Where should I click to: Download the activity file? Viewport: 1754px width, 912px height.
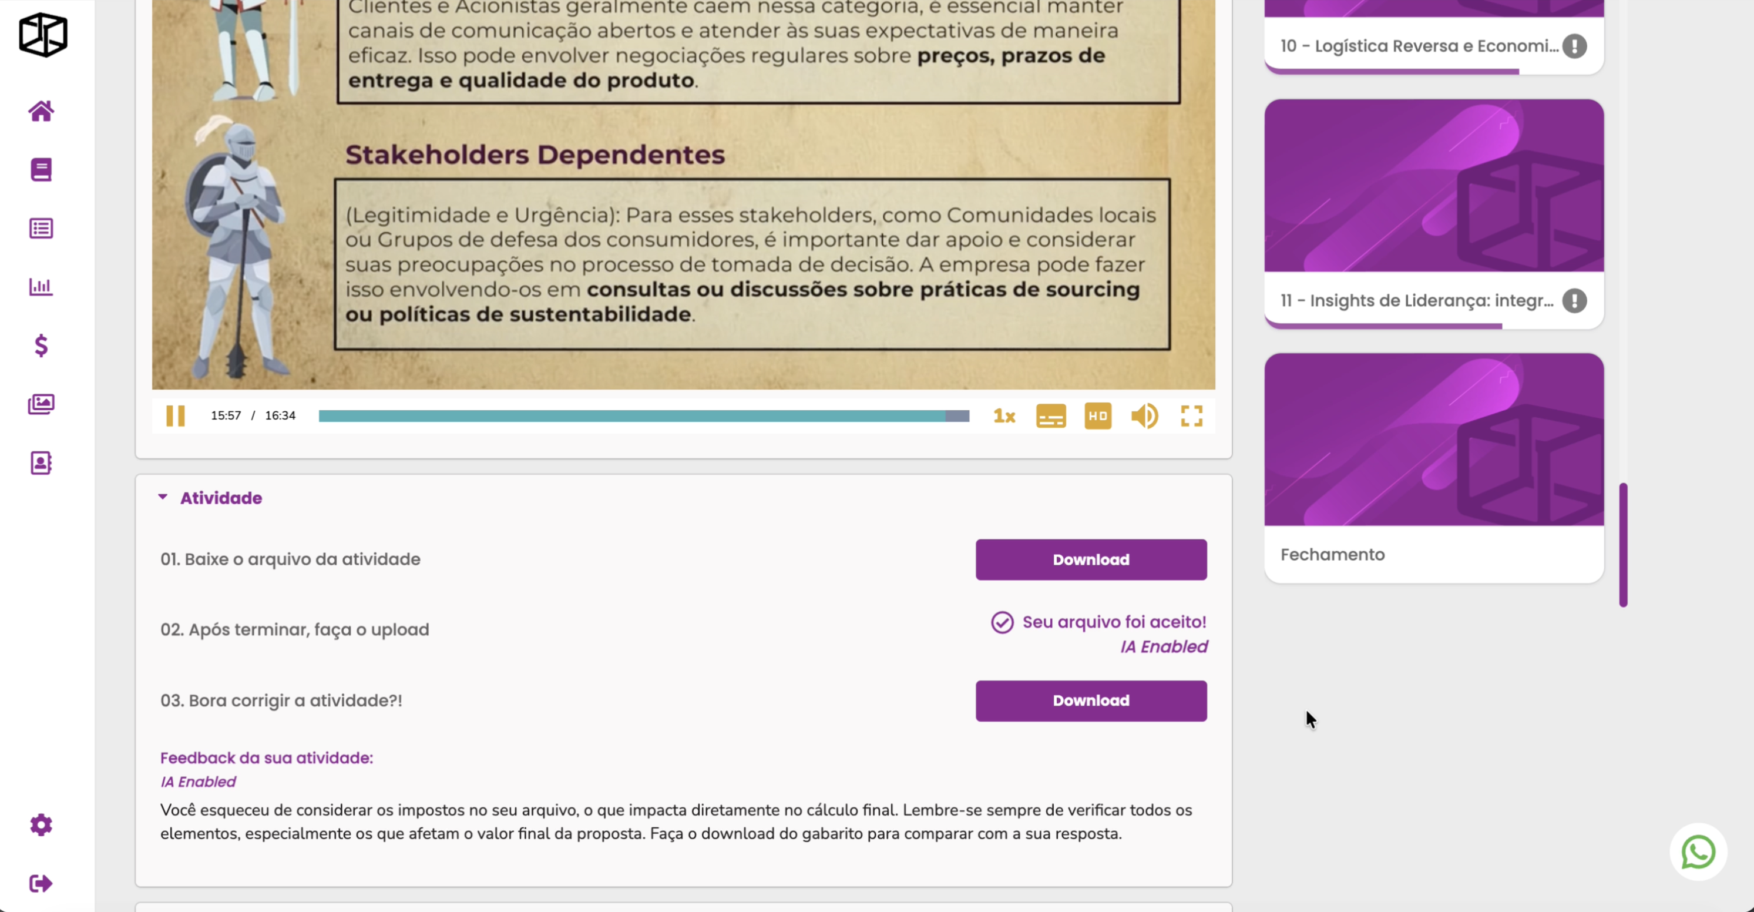[x=1091, y=560]
